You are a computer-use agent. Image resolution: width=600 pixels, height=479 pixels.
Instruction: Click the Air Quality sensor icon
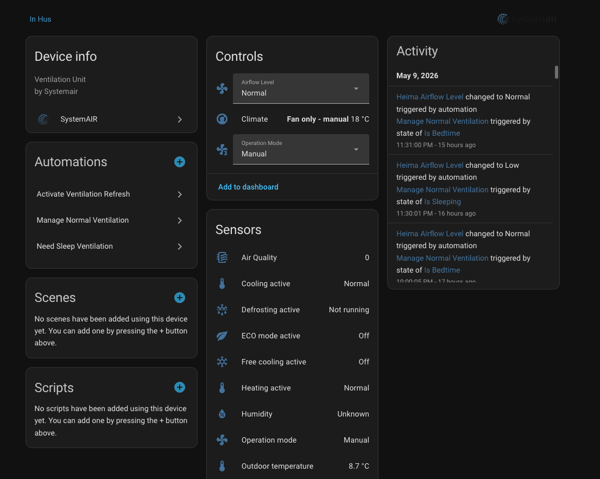click(222, 257)
